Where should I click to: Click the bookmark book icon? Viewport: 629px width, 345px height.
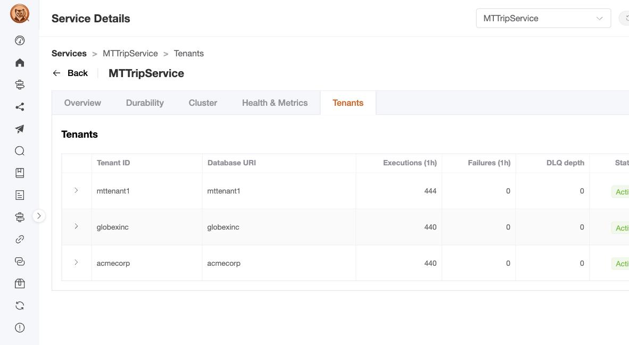[x=20, y=173]
